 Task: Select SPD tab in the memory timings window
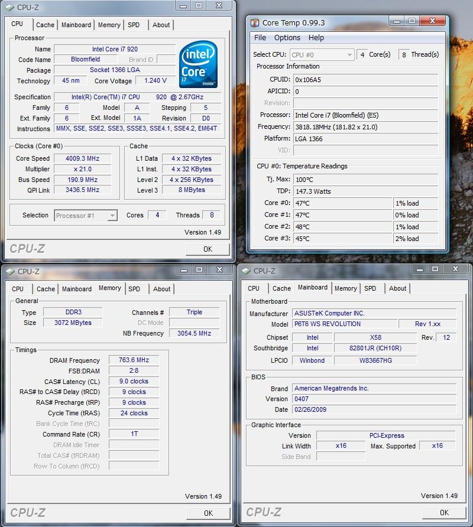point(134,289)
